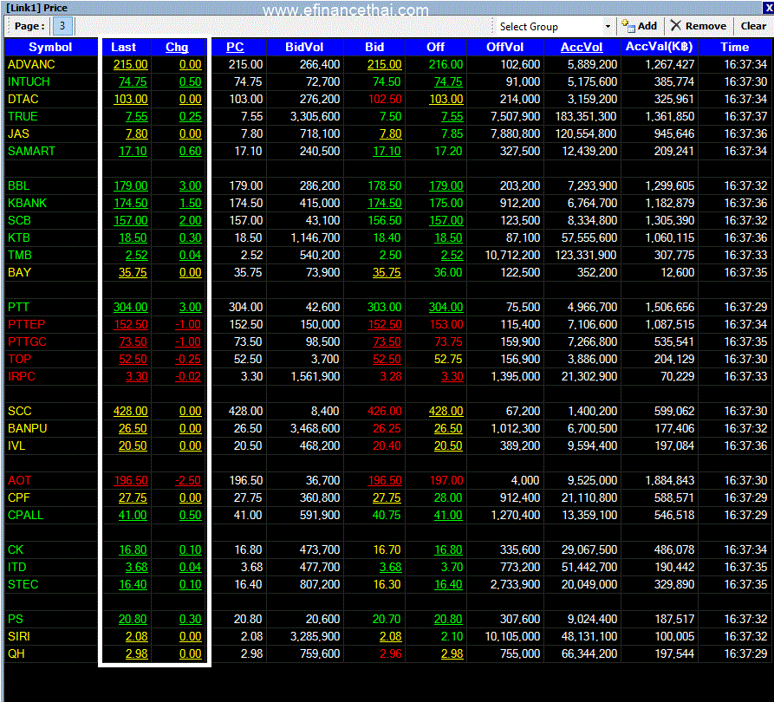Close the Link1 Price window
This screenshot has width=774, height=702.
click(769, 8)
